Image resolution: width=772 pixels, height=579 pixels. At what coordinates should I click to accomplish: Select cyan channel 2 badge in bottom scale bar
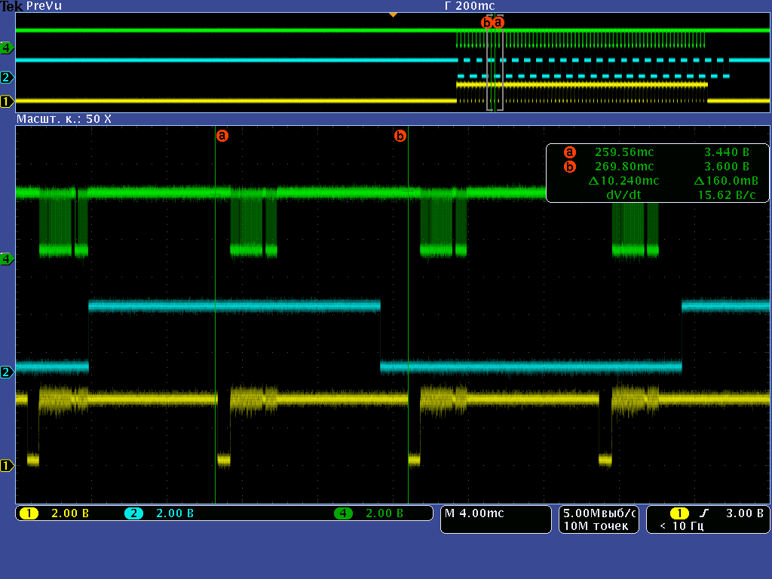pos(133,513)
